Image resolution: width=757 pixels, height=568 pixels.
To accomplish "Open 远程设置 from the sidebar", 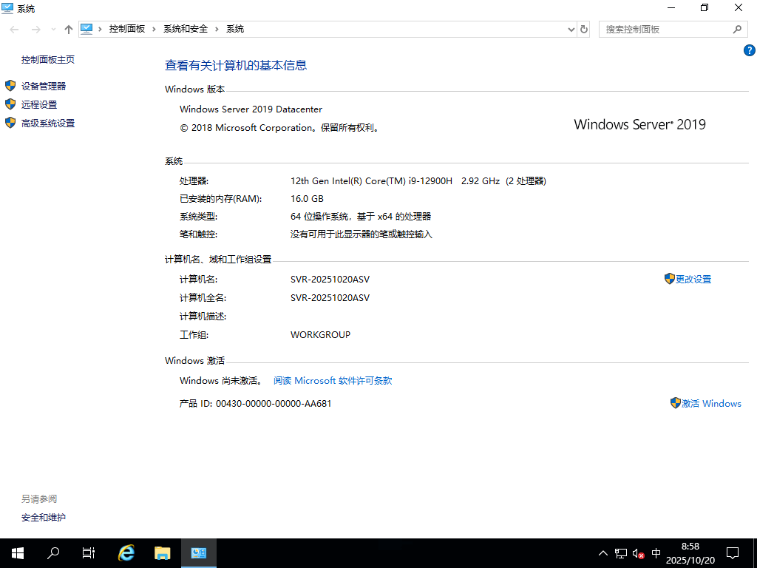I will click(x=40, y=104).
